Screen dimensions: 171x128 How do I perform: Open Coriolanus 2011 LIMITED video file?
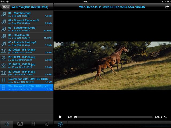tap(27, 80)
